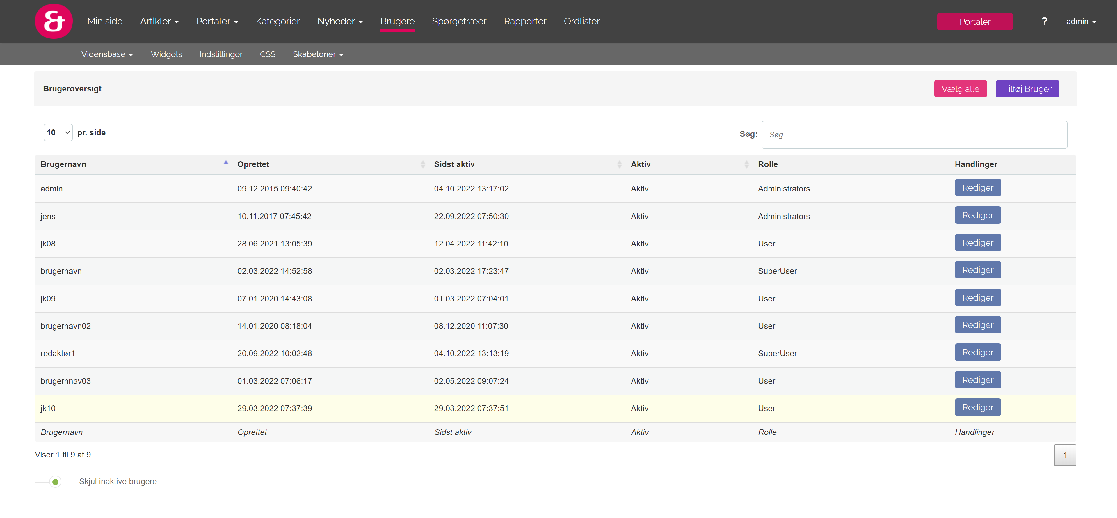This screenshot has height=518, width=1117.
Task: Sort by Oprettet column arrows
Action: [422, 164]
